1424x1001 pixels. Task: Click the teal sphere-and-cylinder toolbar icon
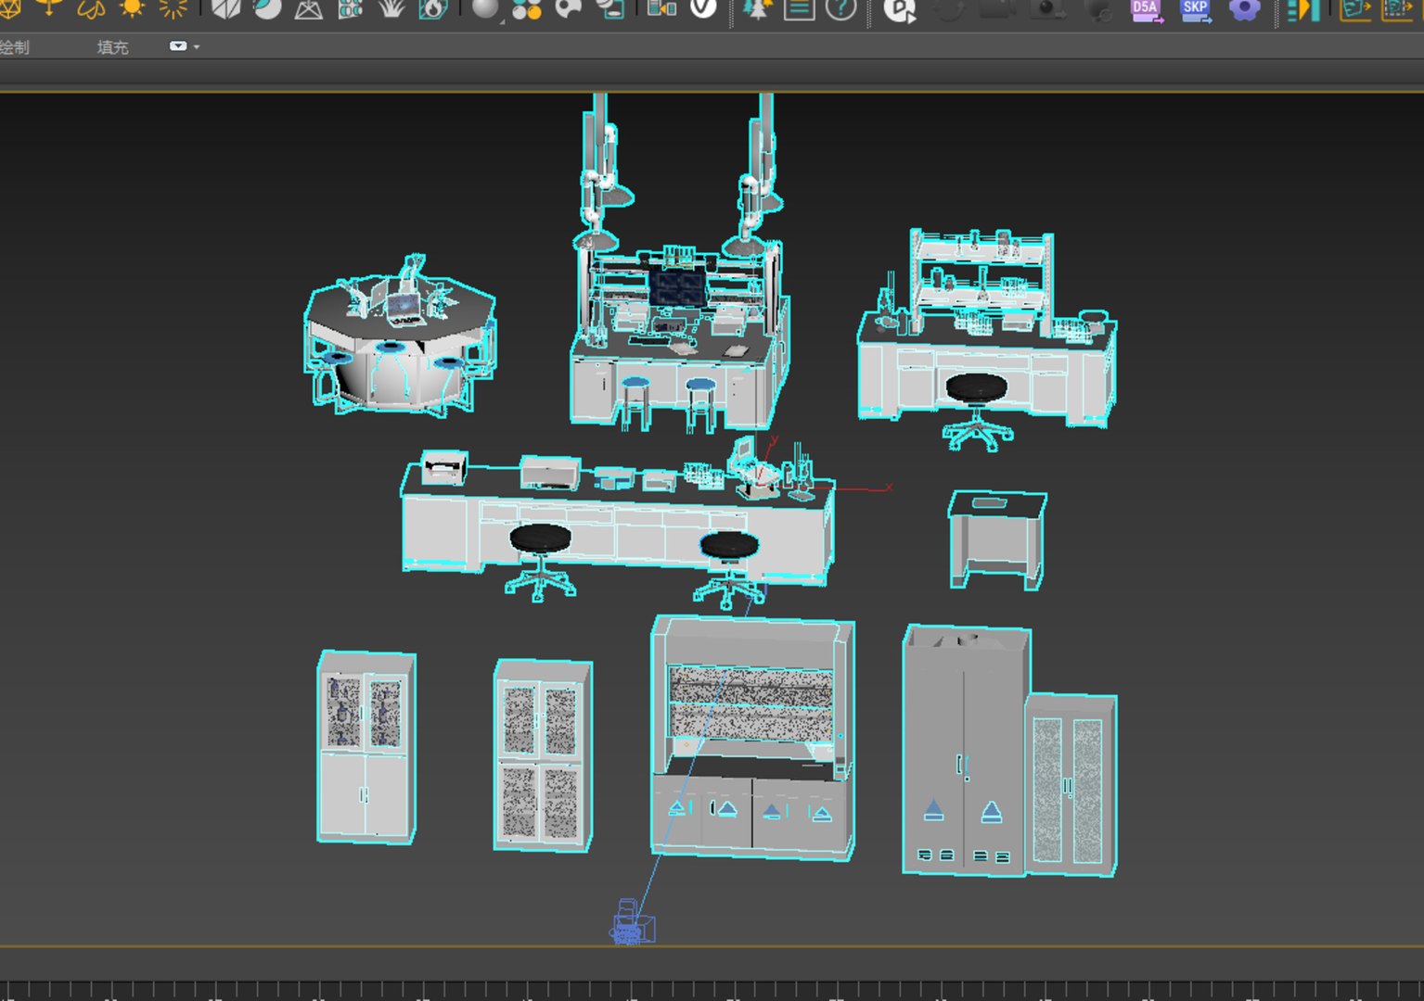click(610, 8)
